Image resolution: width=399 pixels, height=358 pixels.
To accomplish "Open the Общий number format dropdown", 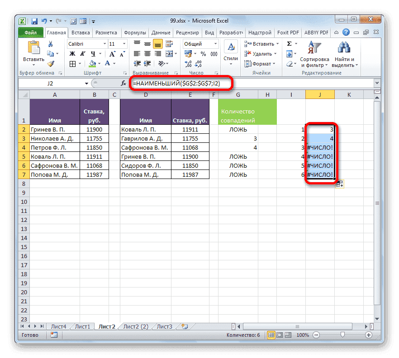I will click(215, 44).
